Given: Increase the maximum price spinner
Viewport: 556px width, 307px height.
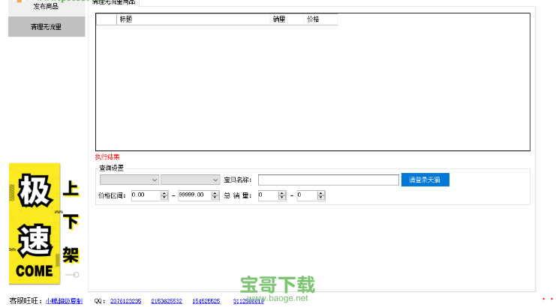Looking at the screenshot, I should (x=215, y=193).
